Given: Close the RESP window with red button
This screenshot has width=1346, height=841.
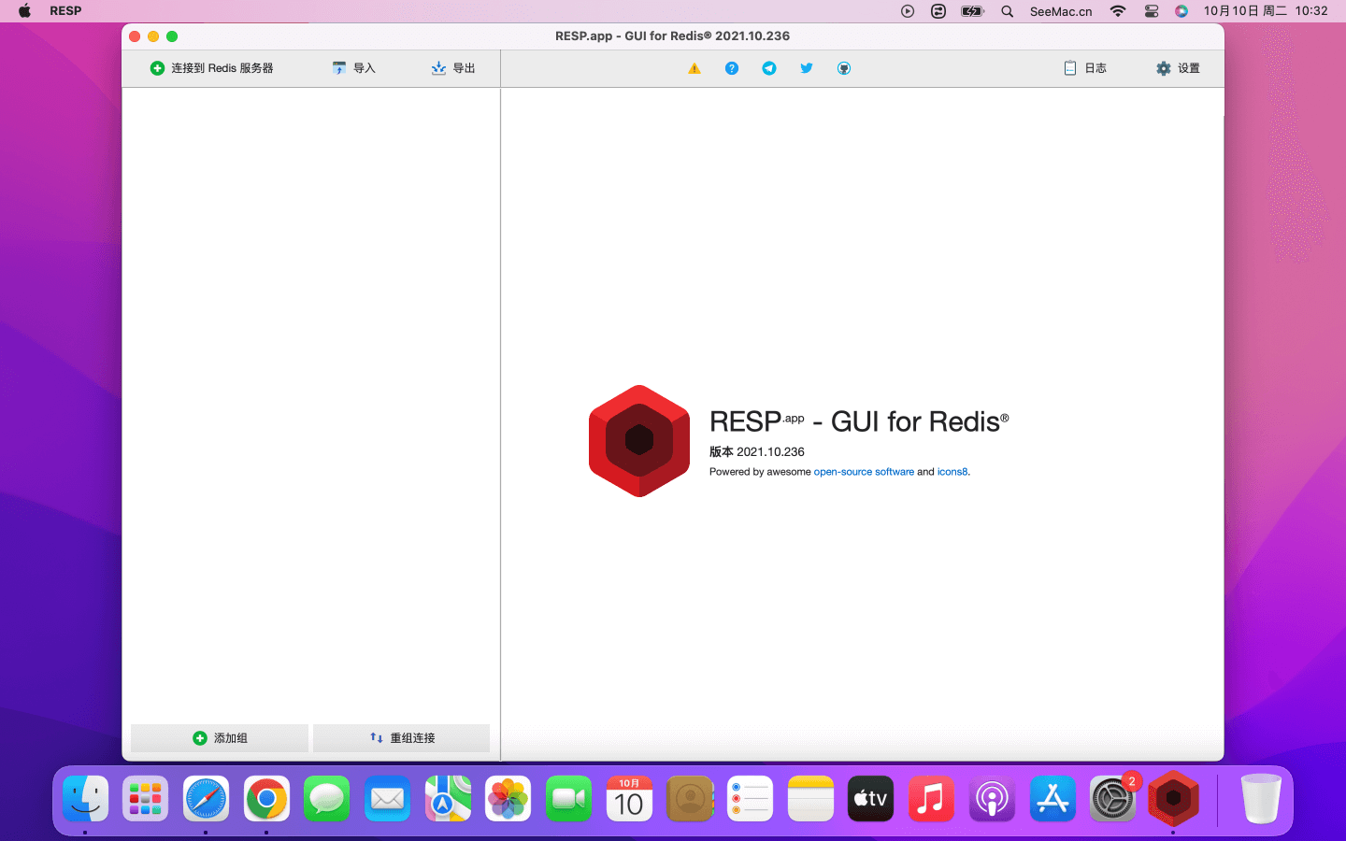Looking at the screenshot, I should (135, 36).
